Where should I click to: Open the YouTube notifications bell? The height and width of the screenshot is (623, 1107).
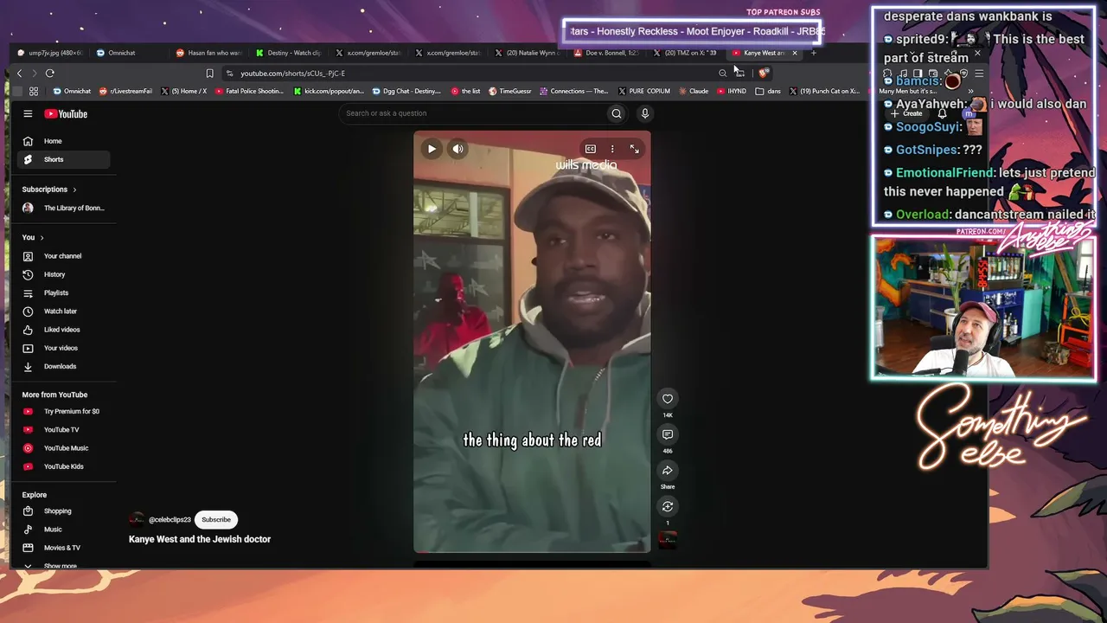[x=942, y=113]
